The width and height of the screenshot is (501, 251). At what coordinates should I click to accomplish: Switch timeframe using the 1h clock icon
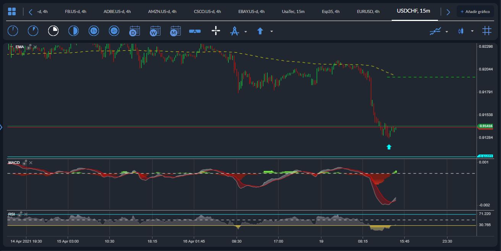coord(94,31)
